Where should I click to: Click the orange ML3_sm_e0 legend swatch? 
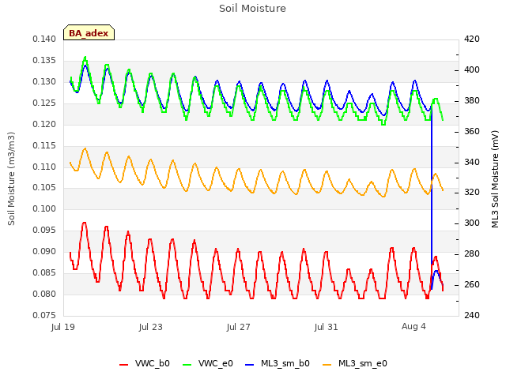tap(327, 365)
